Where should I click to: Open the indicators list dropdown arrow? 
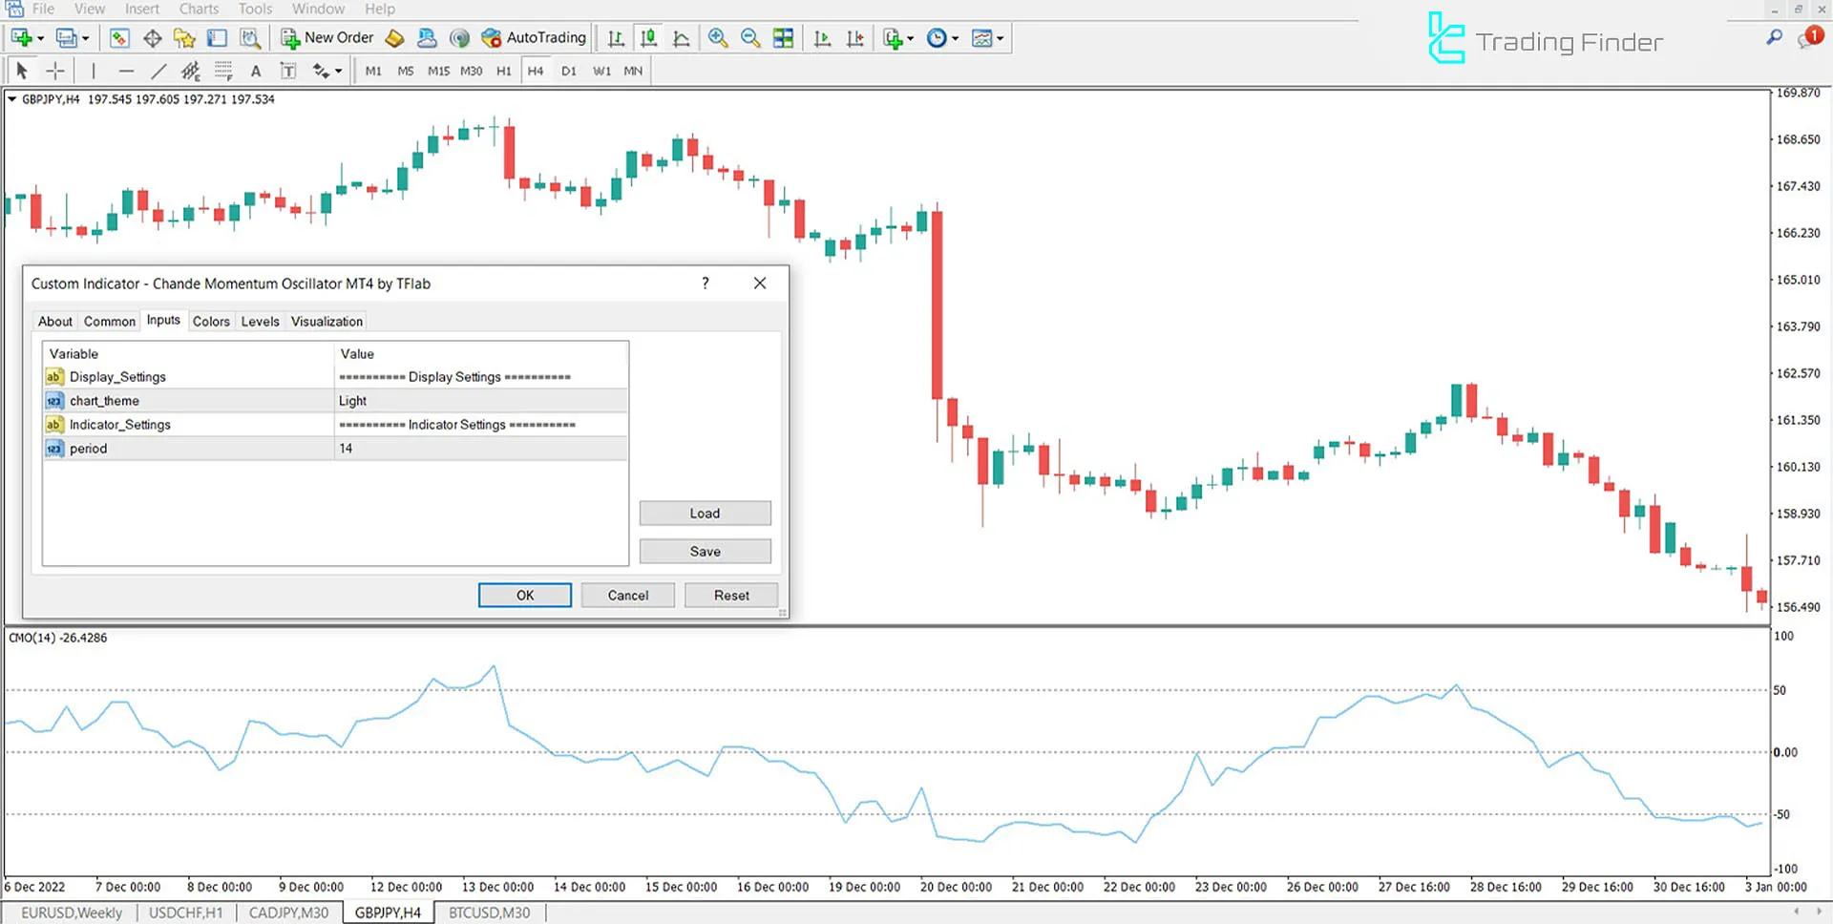click(910, 38)
